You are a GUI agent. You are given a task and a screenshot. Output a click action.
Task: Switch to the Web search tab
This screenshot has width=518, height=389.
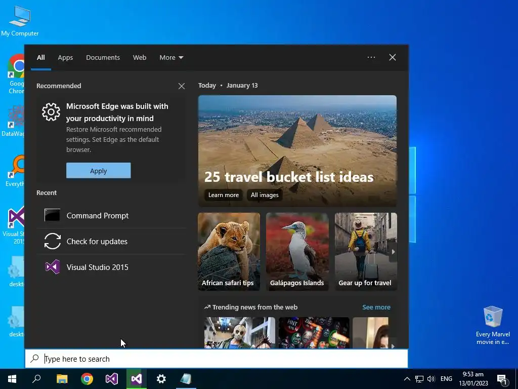[x=140, y=58]
